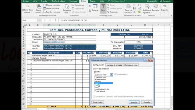Click the formula bar showing FULANITO MENGANO DE TAL
195x110 pixels.
coord(115,20)
